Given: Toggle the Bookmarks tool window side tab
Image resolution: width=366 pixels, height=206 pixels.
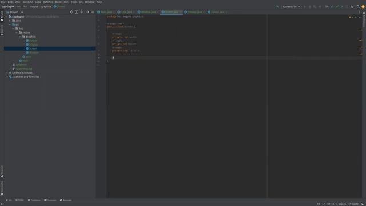Looking at the screenshot, I should pyautogui.click(x=2, y=188).
